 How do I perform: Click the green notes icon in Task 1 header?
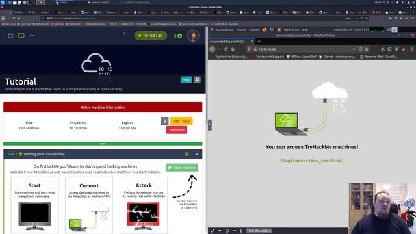pos(187,154)
